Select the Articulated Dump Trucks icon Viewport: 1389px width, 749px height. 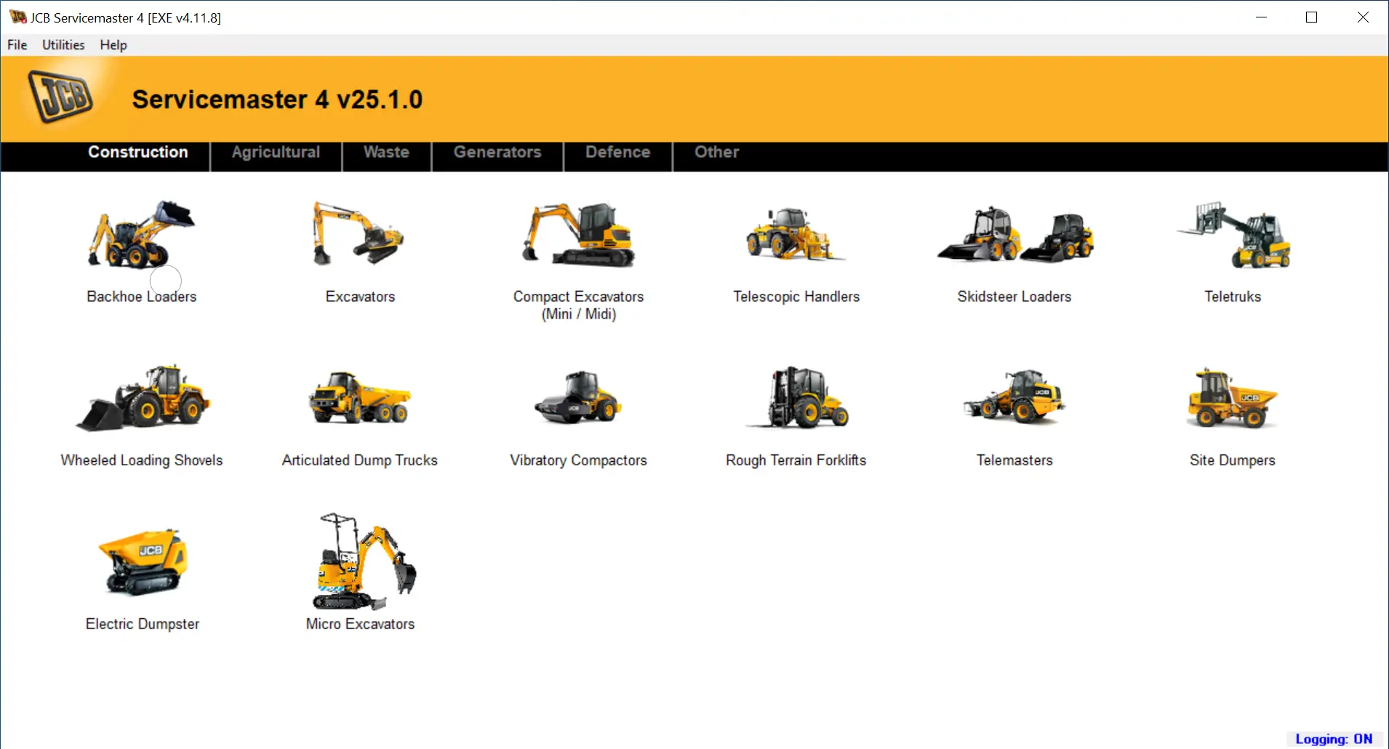[x=359, y=398]
